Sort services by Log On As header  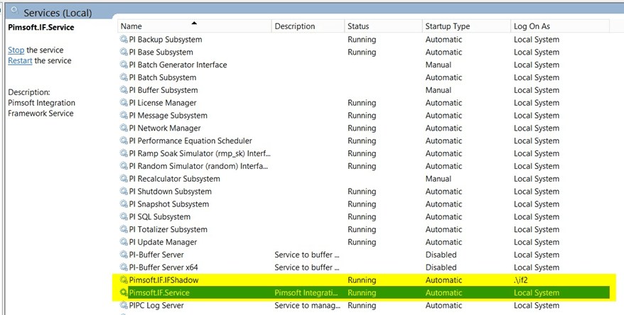coord(560,26)
